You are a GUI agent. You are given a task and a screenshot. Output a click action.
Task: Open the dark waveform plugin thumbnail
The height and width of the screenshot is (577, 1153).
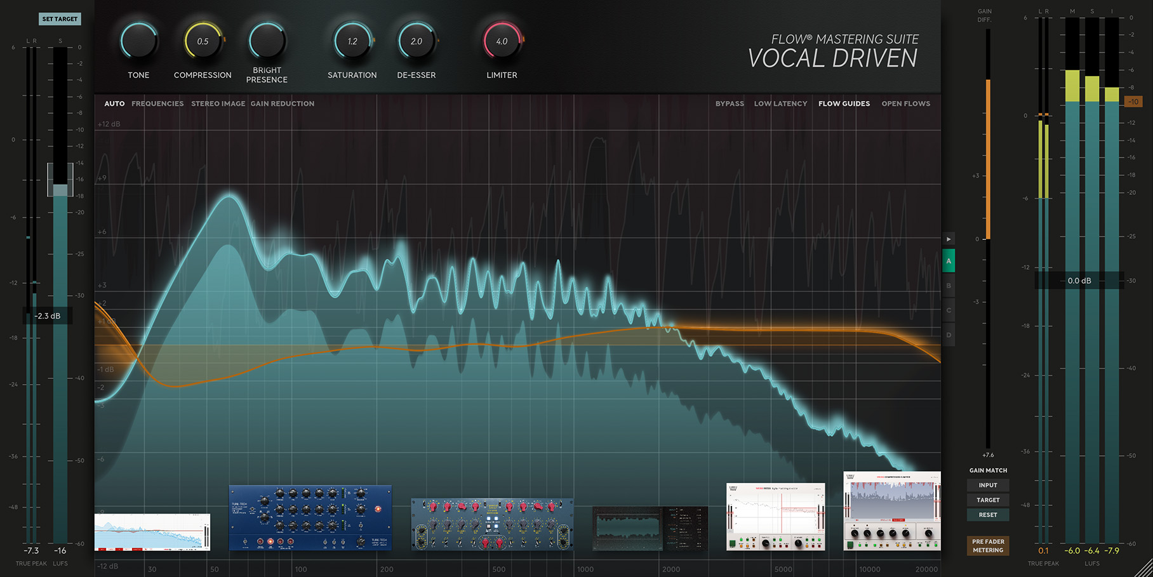[650, 528]
